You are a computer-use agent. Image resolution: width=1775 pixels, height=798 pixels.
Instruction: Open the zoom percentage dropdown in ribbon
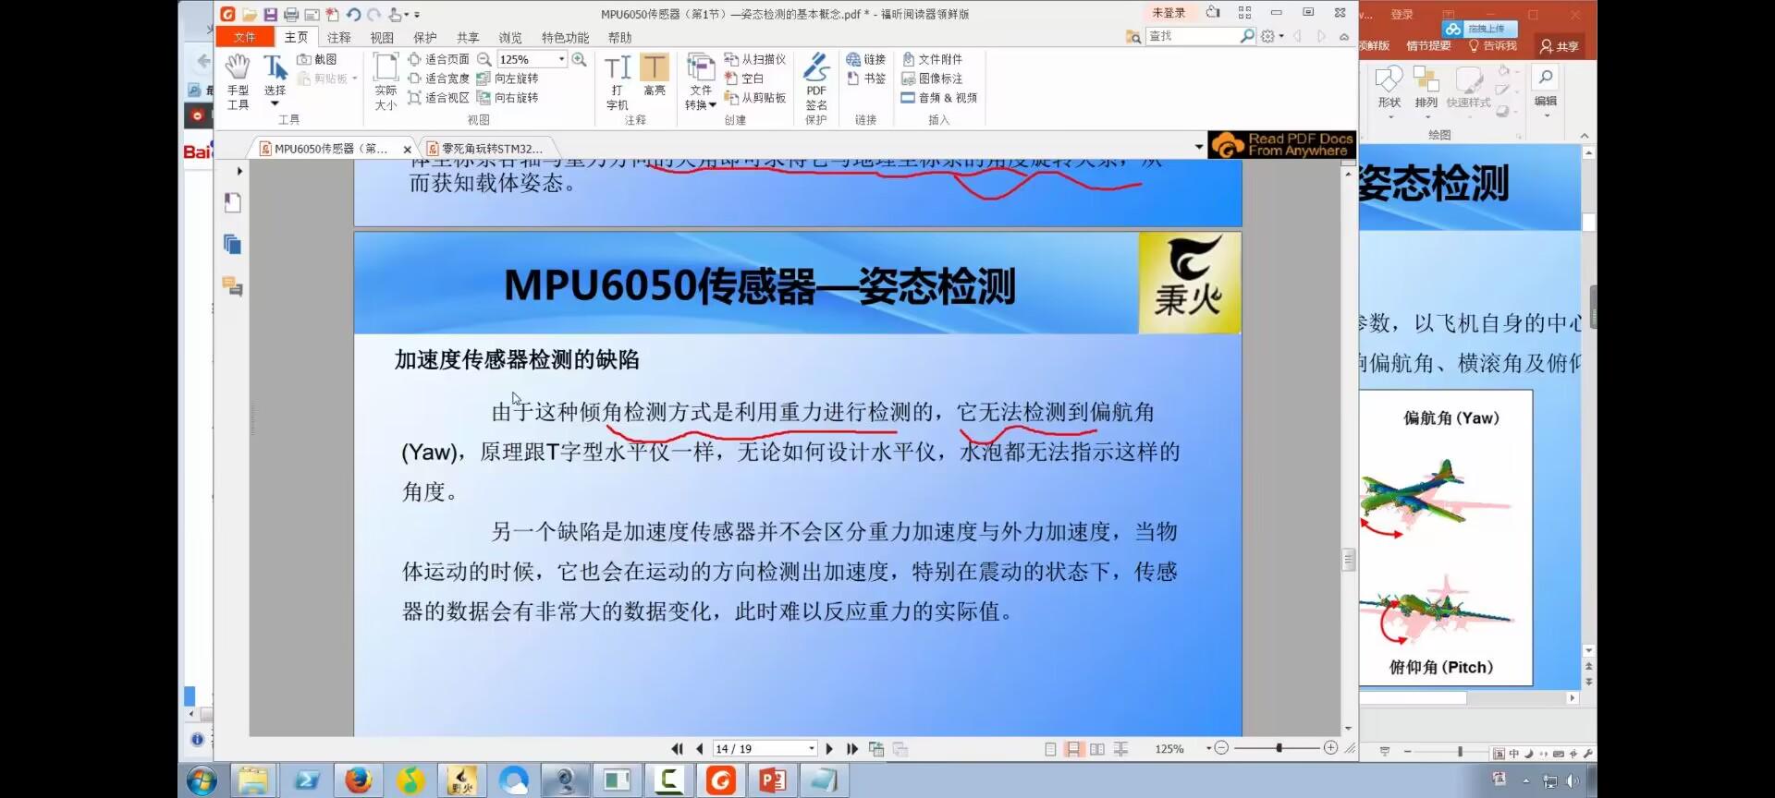click(561, 59)
